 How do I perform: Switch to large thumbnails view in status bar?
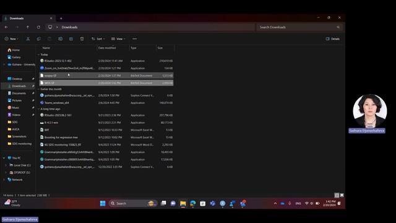click(342, 195)
